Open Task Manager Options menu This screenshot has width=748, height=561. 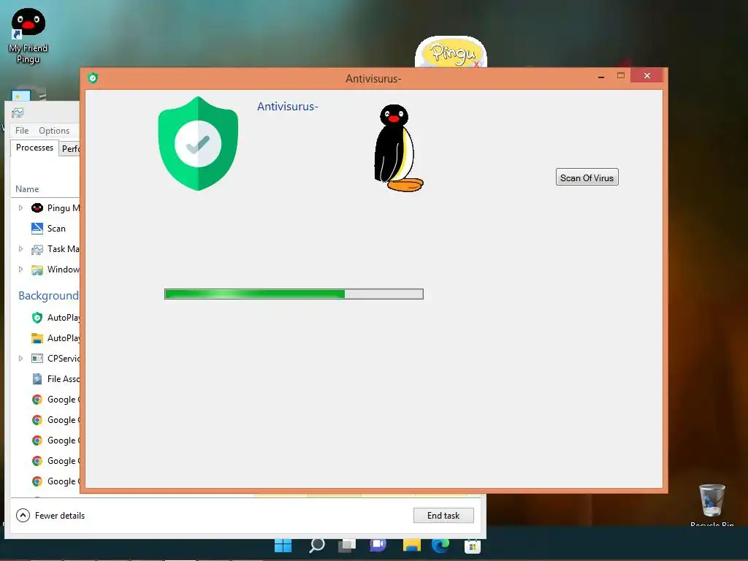click(x=54, y=130)
